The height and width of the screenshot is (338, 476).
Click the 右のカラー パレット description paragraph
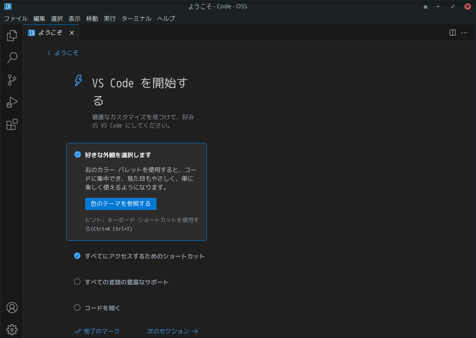(x=141, y=178)
